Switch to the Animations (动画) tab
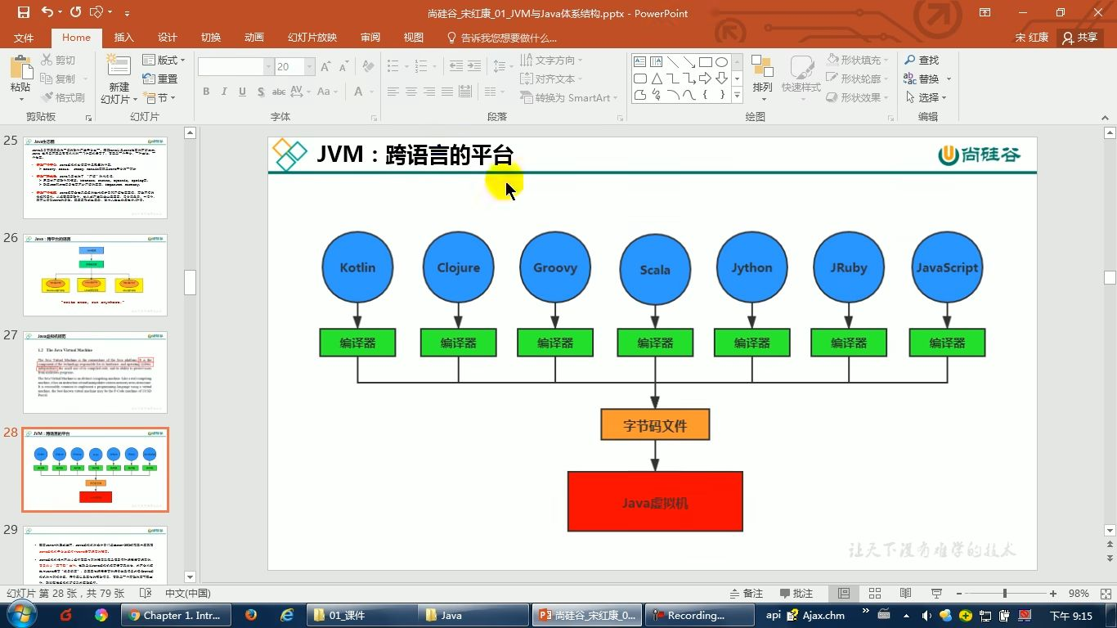Image resolution: width=1117 pixels, height=628 pixels. 254,38
